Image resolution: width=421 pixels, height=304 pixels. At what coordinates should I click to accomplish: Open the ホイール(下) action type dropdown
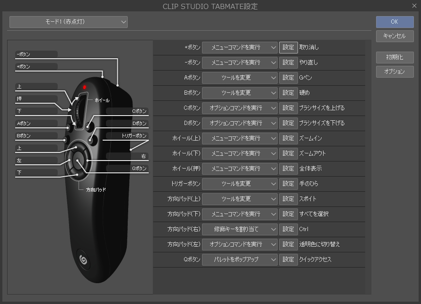point(239,153)
